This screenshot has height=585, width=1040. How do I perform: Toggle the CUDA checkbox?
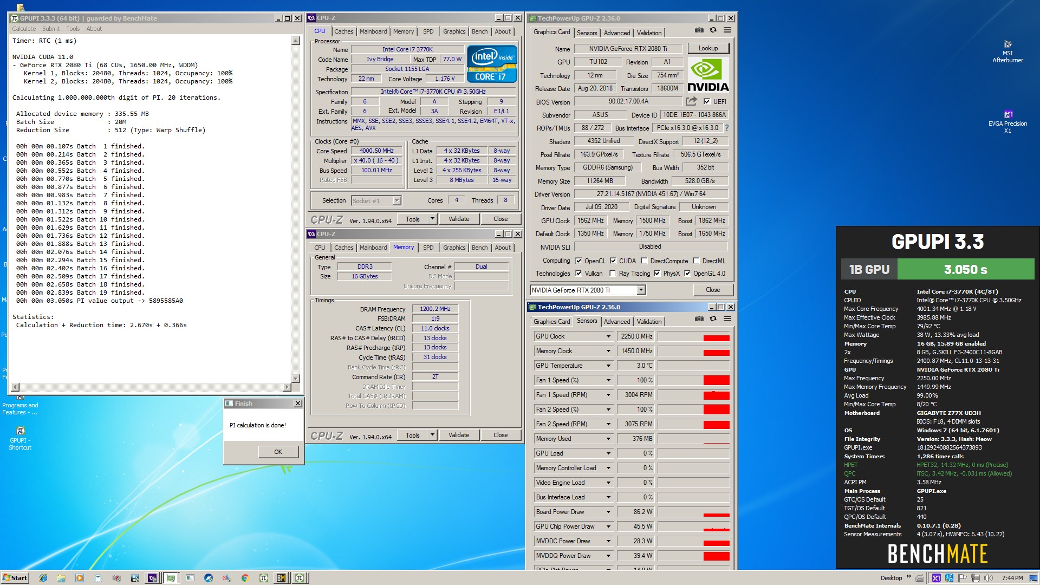613,261
